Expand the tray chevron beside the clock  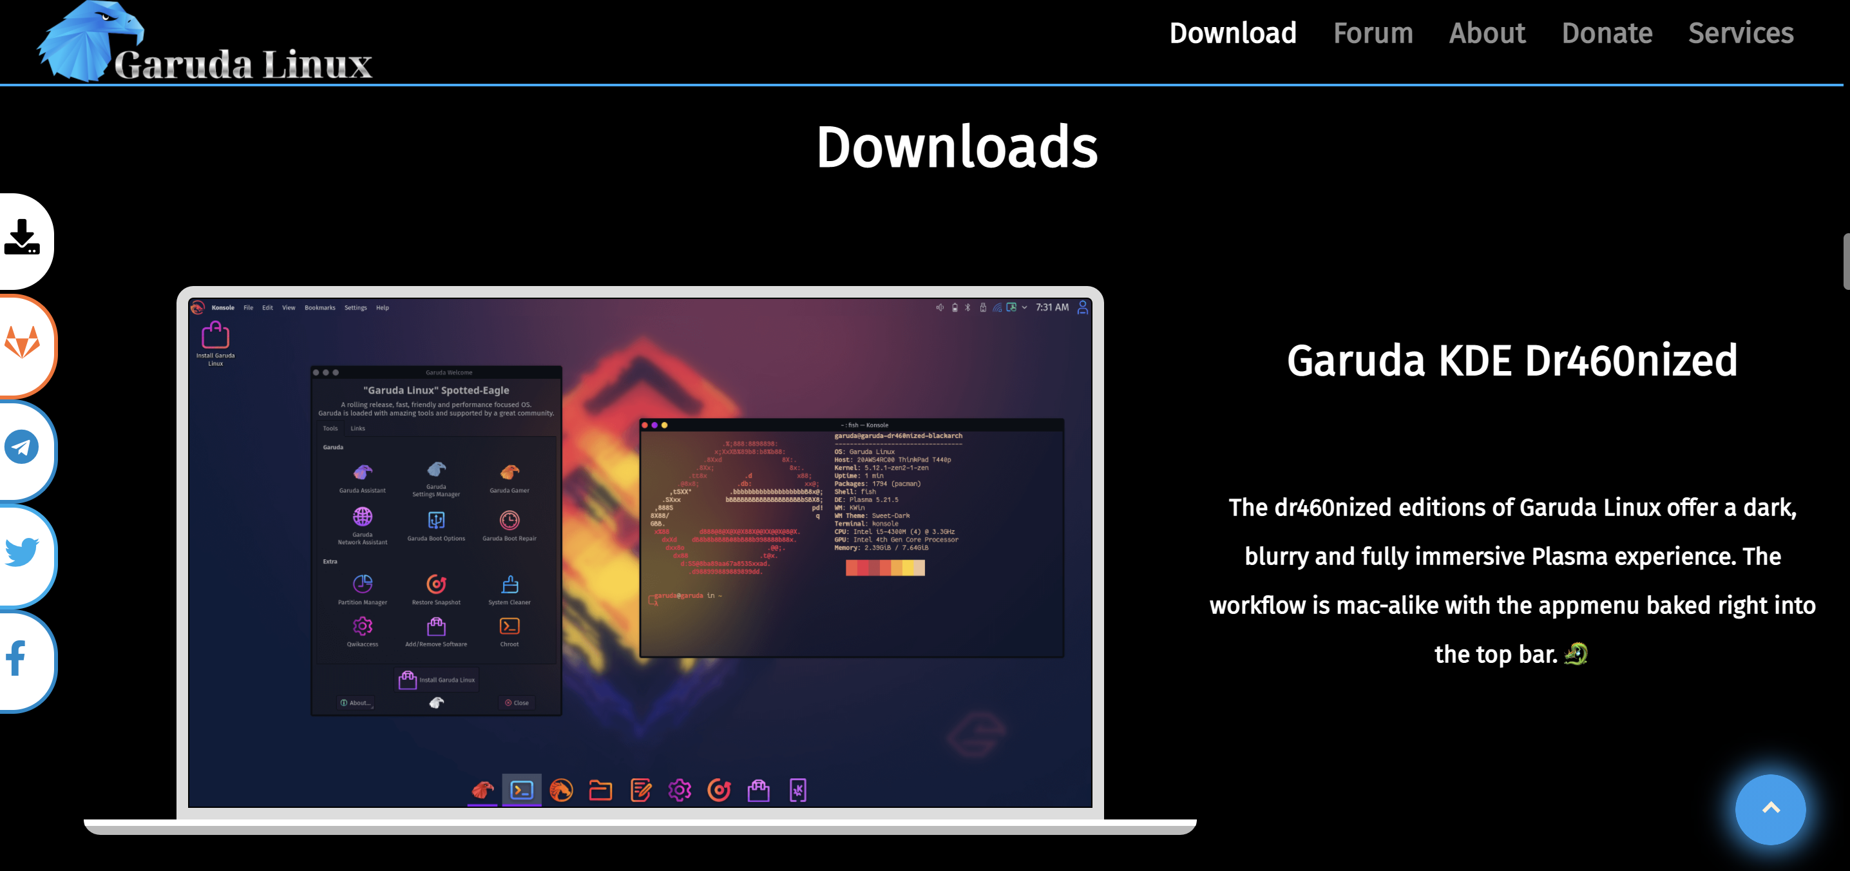[x=1024, y=307]
